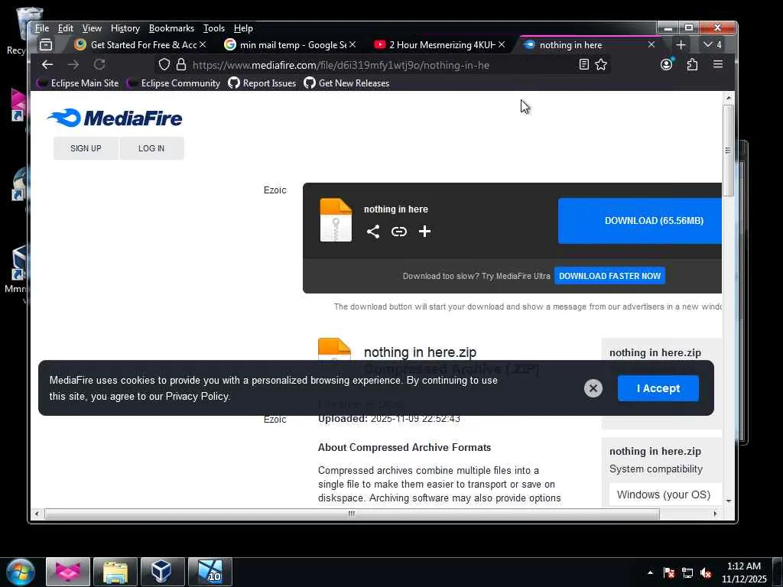The width and height of the screenshot is (783, 587).
Task: Click the copy link icon under nothing in here
Action: [399, 231]
